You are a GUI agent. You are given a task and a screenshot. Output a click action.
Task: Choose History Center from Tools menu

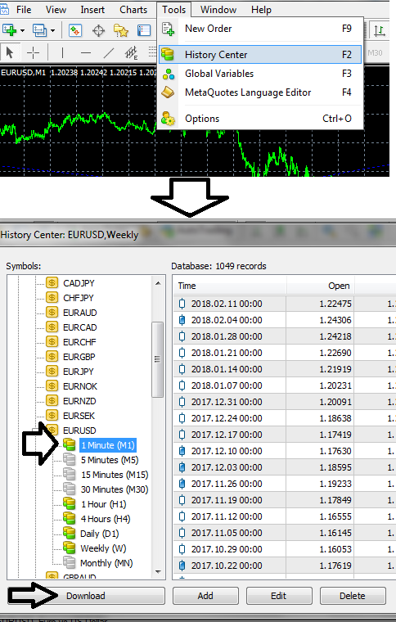point(260,54)
